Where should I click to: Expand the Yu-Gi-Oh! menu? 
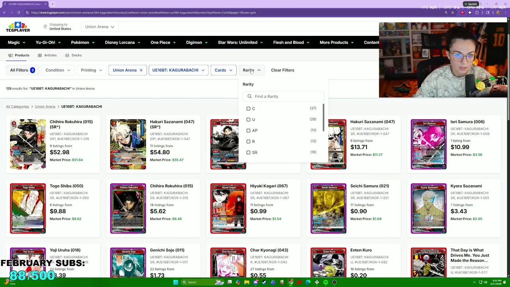[x=48, y=42]
